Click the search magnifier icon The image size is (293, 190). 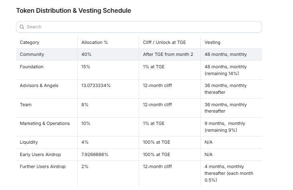(22, 27)
